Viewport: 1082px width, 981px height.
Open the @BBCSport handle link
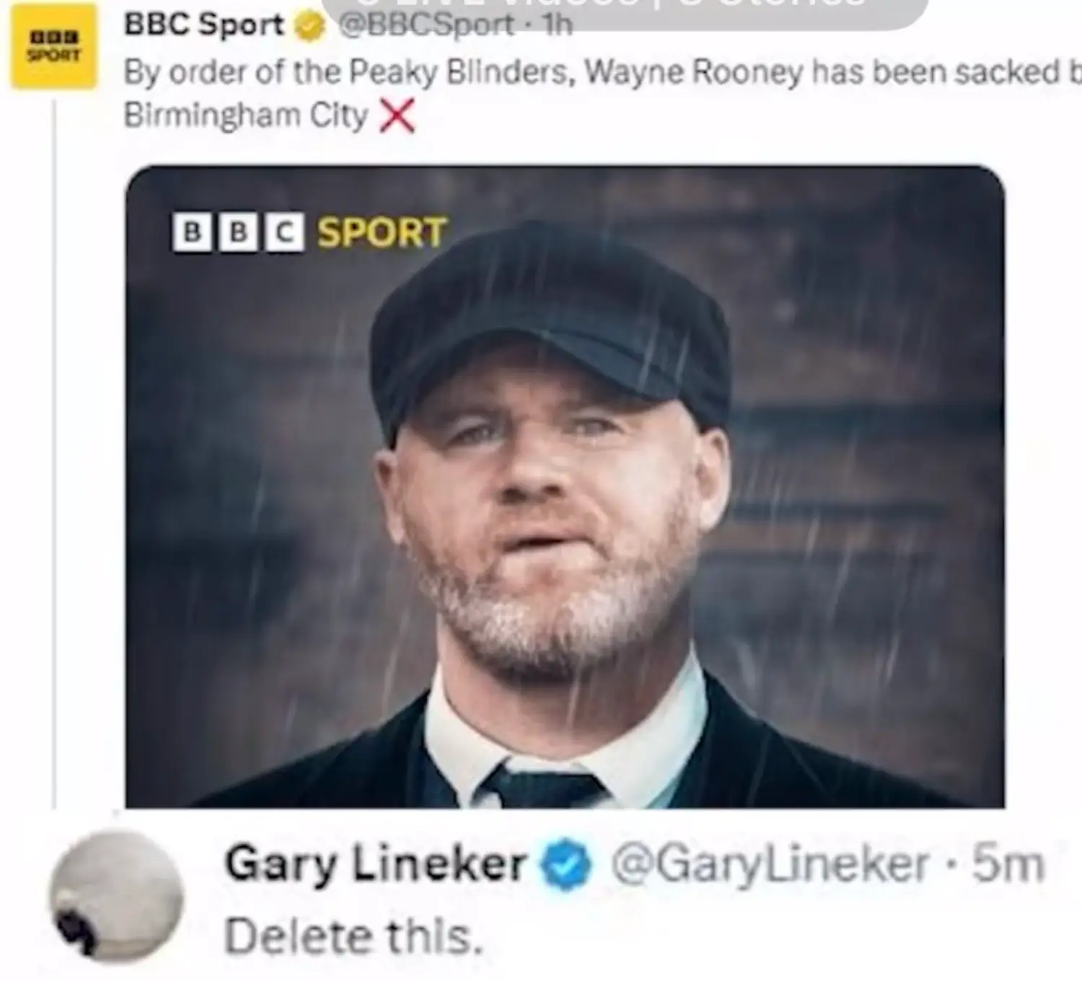click(x=426, y=27)
